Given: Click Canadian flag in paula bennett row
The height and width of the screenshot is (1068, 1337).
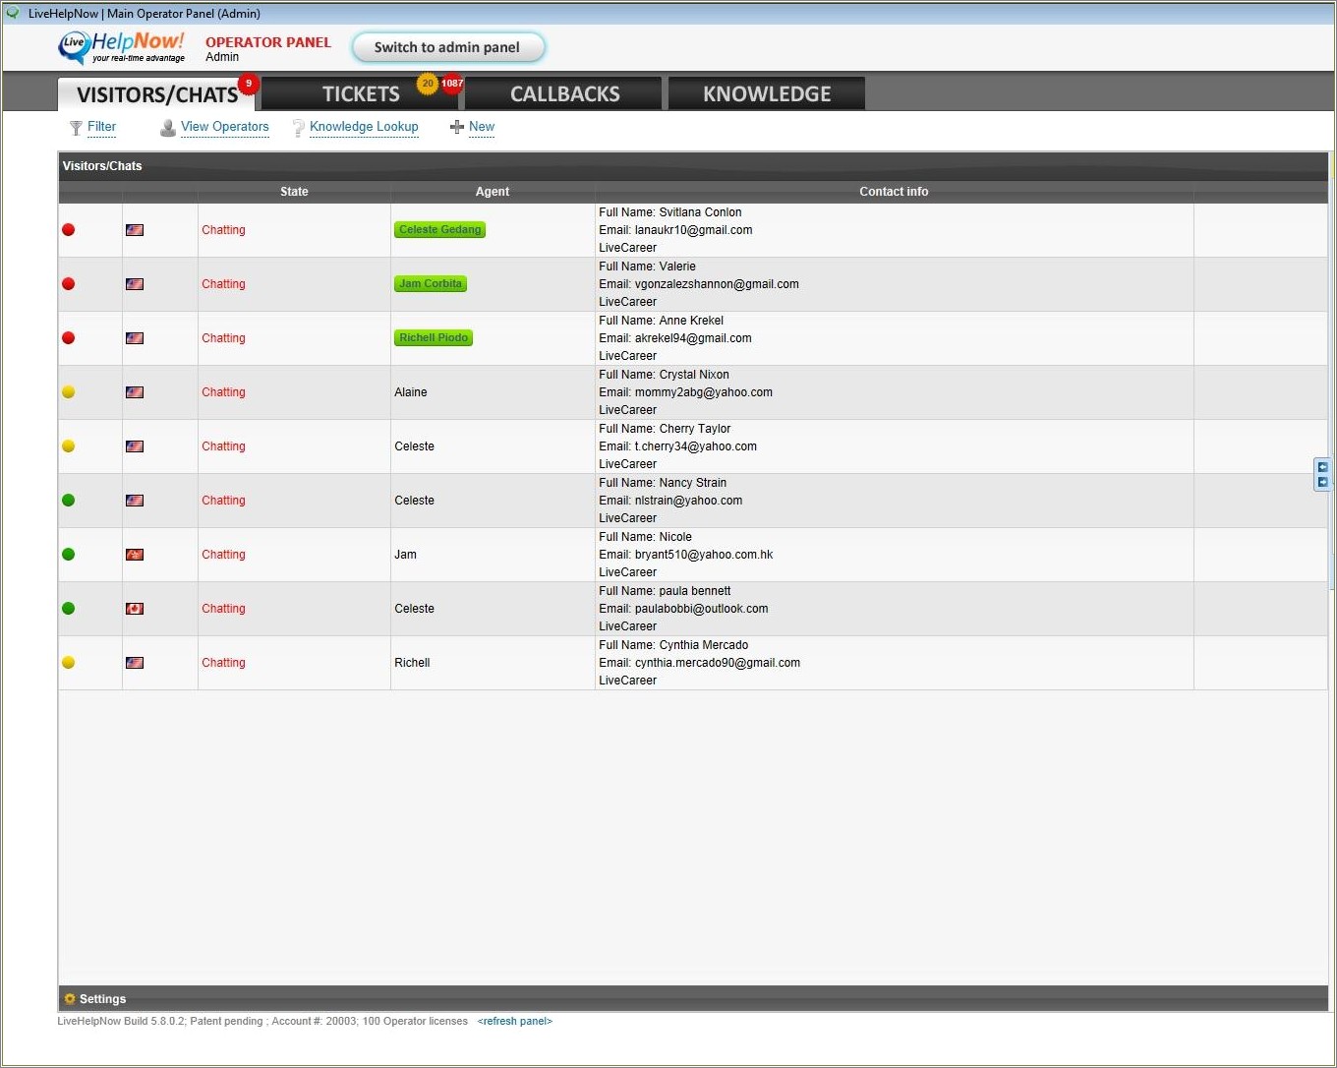Looking at the screenshot, I should point(135,609).
